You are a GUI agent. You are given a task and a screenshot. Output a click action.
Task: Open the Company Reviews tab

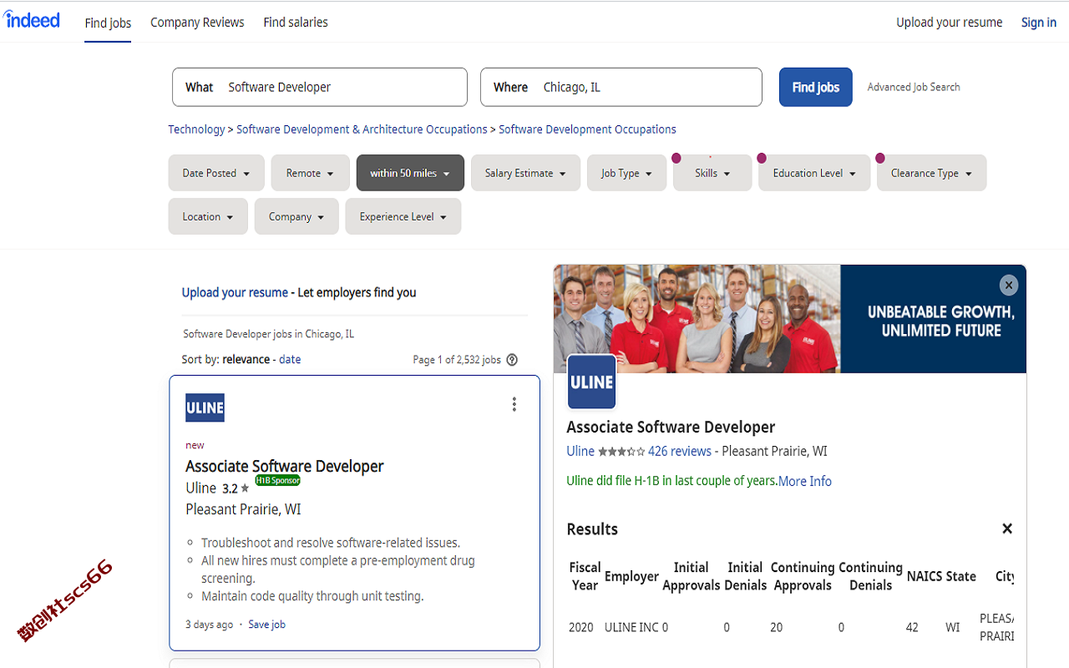(197, 23)
